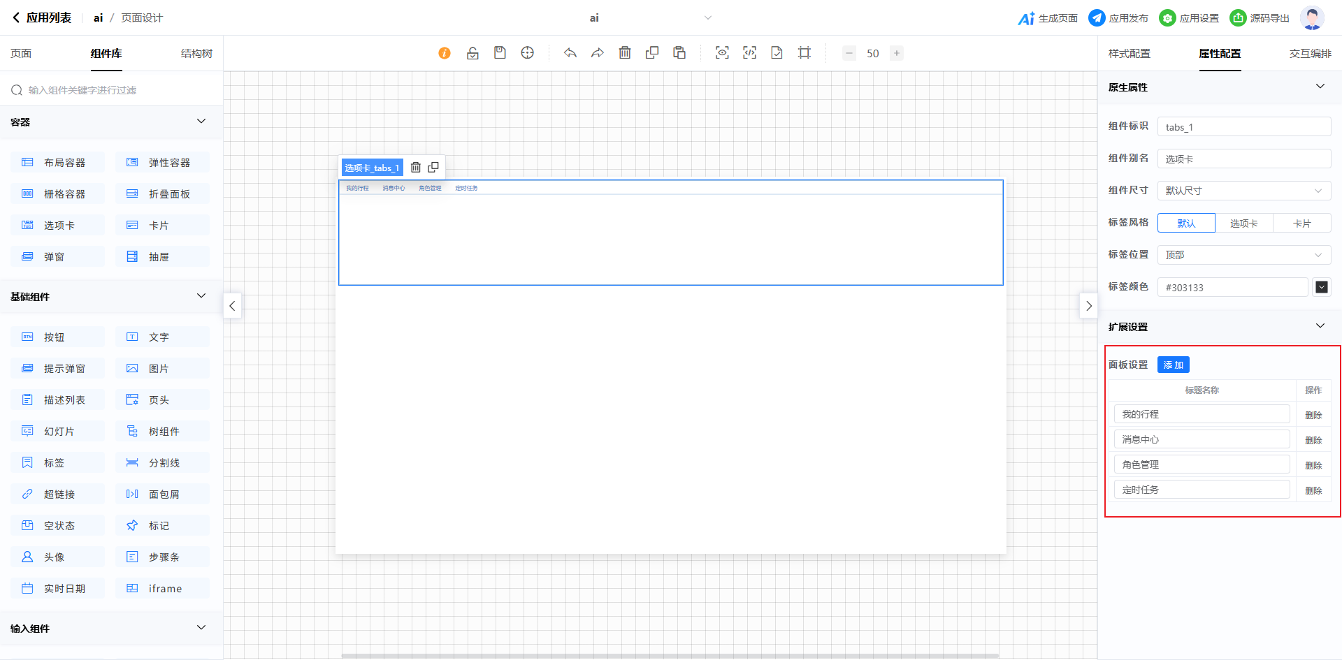Collapse the 容器 component section

click(201, 122)
